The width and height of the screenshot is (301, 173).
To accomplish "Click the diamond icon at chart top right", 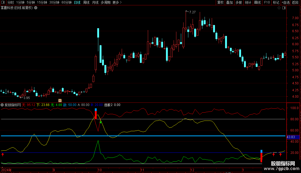I will coord(279,8).
